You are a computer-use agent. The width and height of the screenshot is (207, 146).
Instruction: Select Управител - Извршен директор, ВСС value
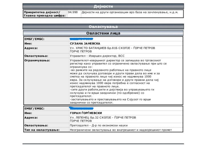(x=97, y=56)
